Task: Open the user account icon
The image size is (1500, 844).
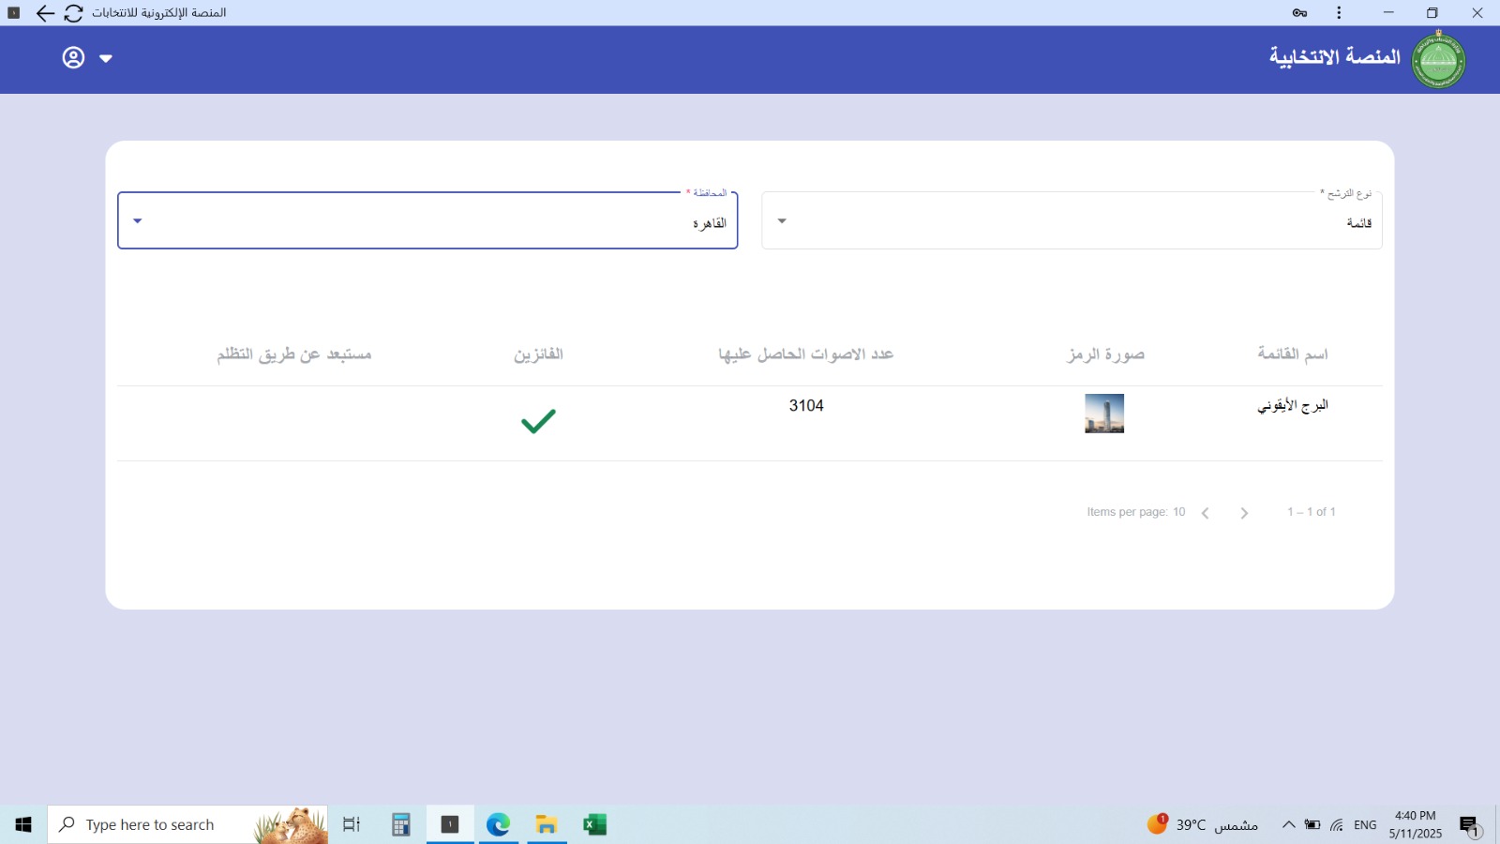Action: click(73, 58)
